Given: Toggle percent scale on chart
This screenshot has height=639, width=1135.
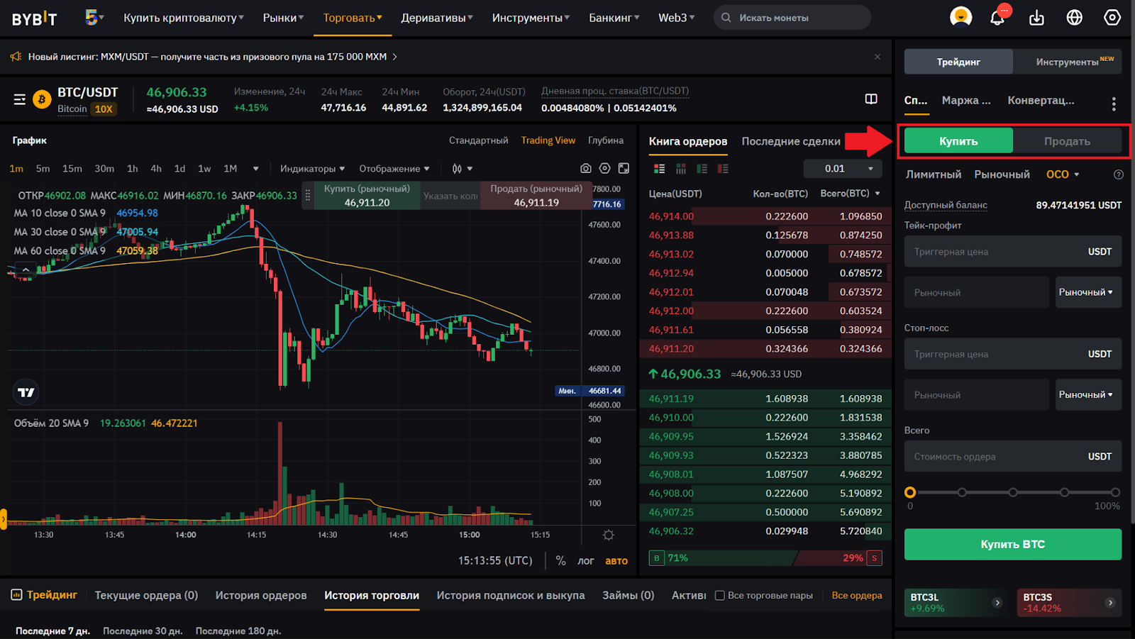Looking at the screenshot, I should click(560, 560).
